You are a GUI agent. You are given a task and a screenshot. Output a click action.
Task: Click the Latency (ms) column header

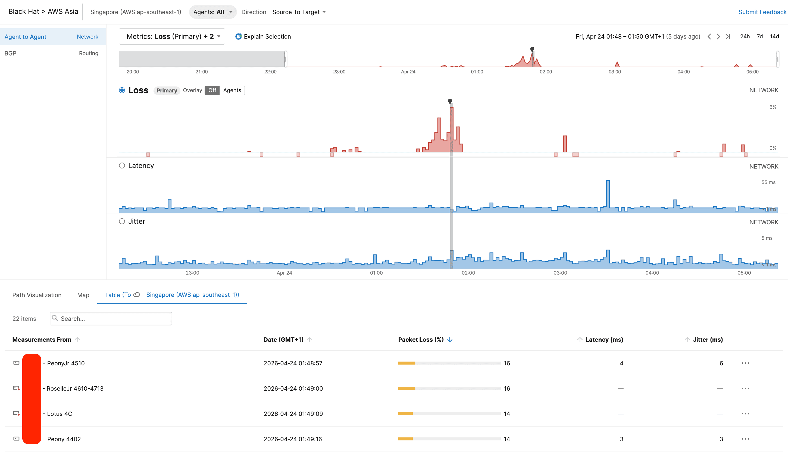pyautogui.click(x=604, y=340)
